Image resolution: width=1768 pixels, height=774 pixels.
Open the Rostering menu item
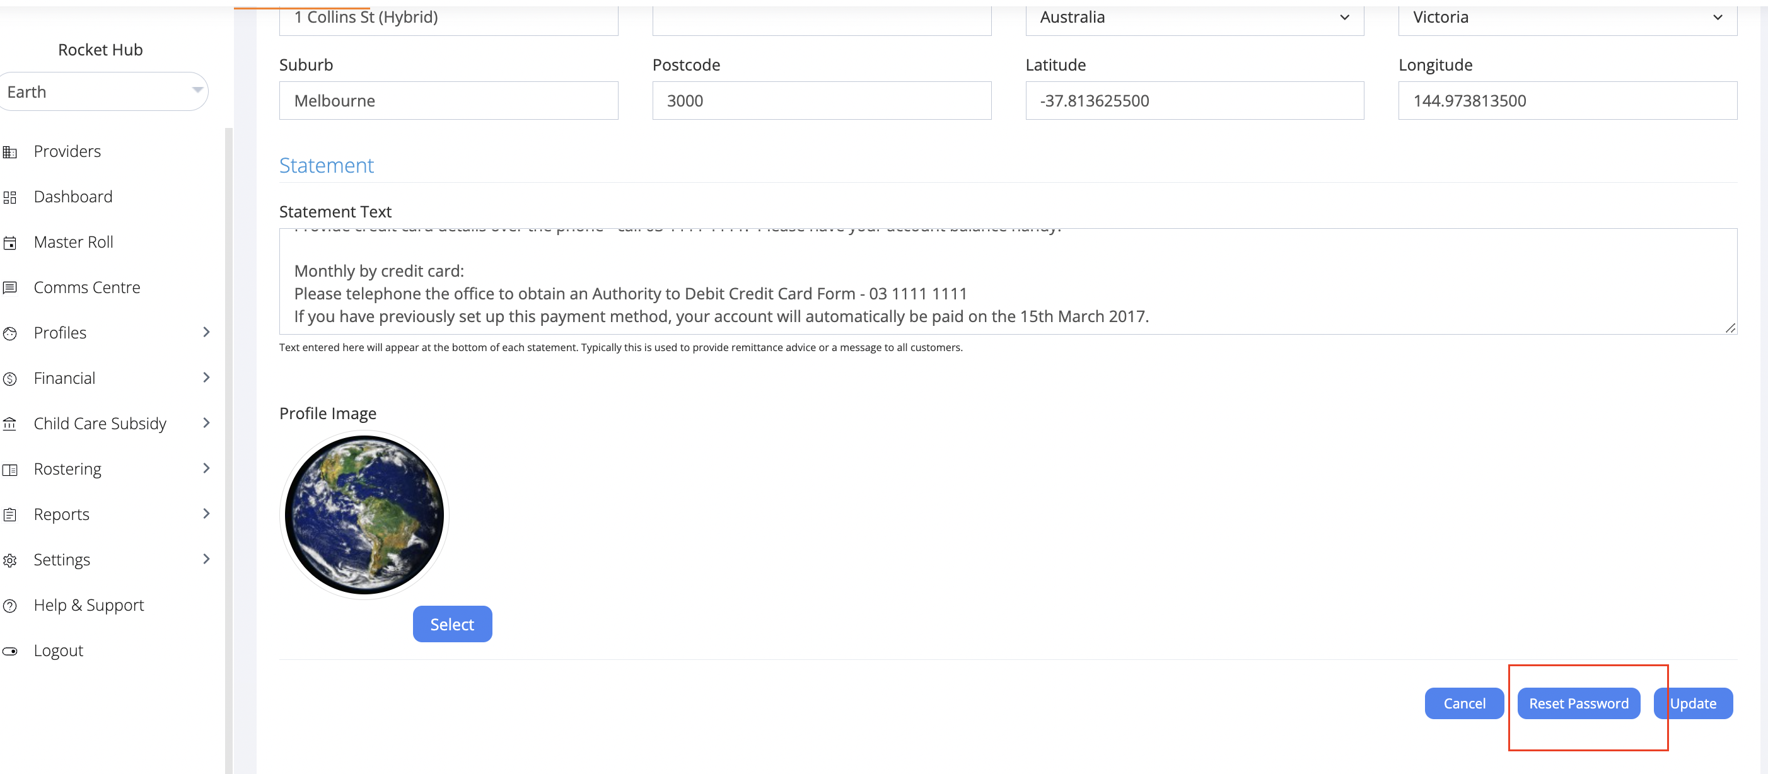tap(67, 469)
